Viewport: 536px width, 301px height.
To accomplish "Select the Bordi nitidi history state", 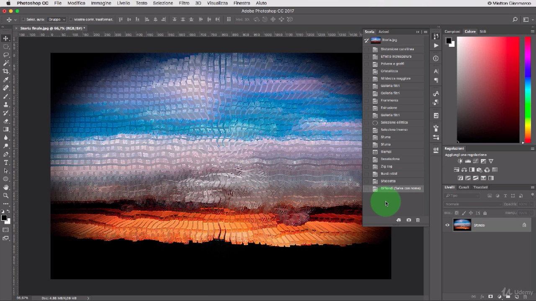I will [394, 174].
